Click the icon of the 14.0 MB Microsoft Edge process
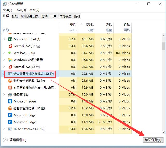 [10, 101]
